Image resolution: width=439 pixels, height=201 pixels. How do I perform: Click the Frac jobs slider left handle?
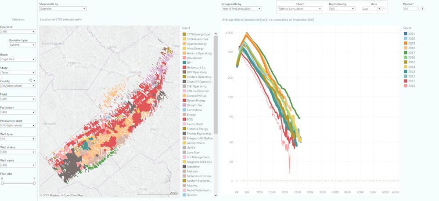(x=2, y=183)
